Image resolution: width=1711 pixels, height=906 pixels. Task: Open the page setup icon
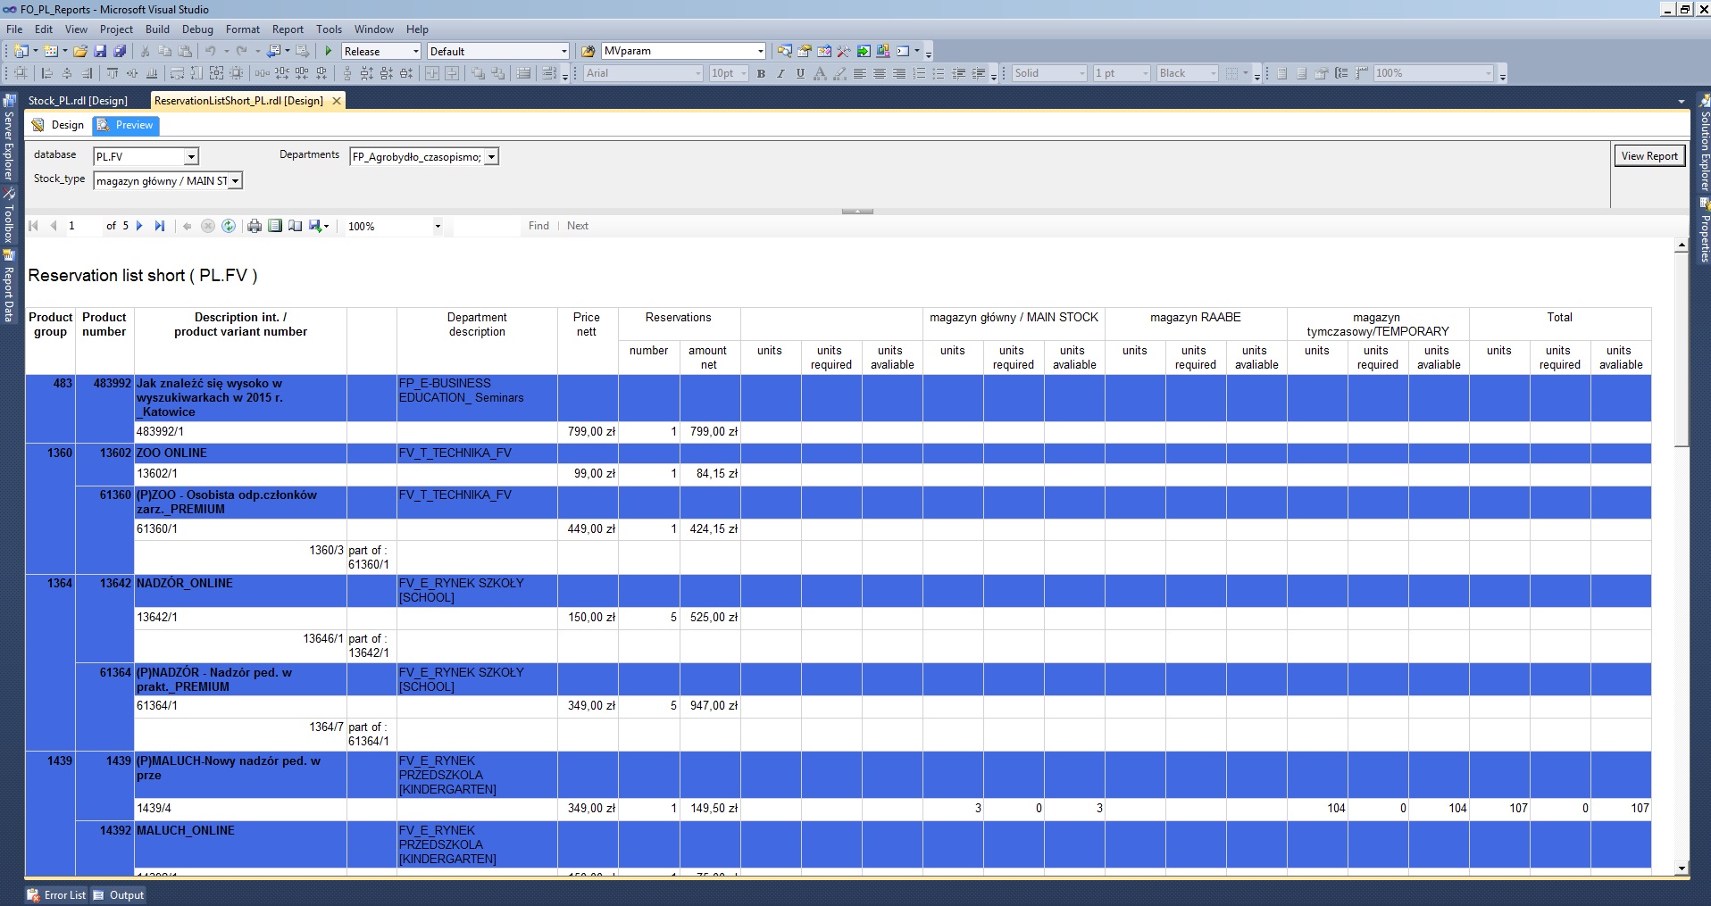pyautogui.click(x=295, y=226)
